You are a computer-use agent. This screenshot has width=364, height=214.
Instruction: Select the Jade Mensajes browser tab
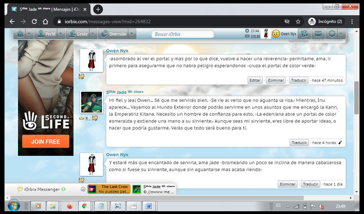point(49,9)
